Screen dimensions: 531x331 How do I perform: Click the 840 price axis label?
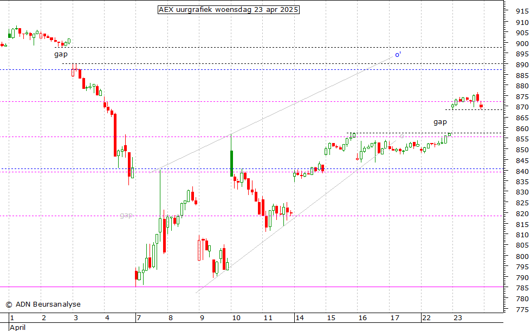(x=522, y=171)
